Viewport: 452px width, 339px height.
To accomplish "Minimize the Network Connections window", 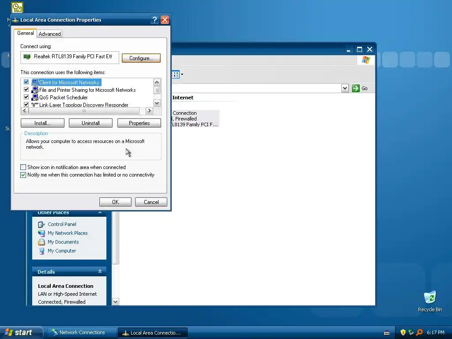I will (349, 49).
